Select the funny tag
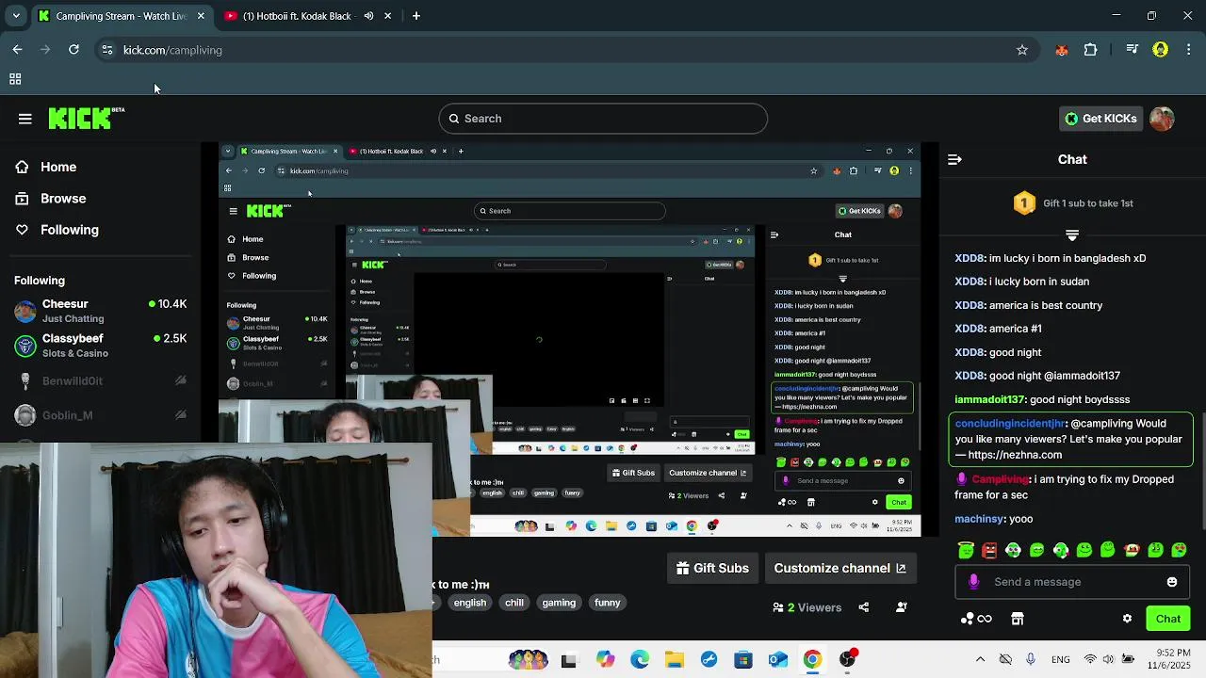 point(608,603)
